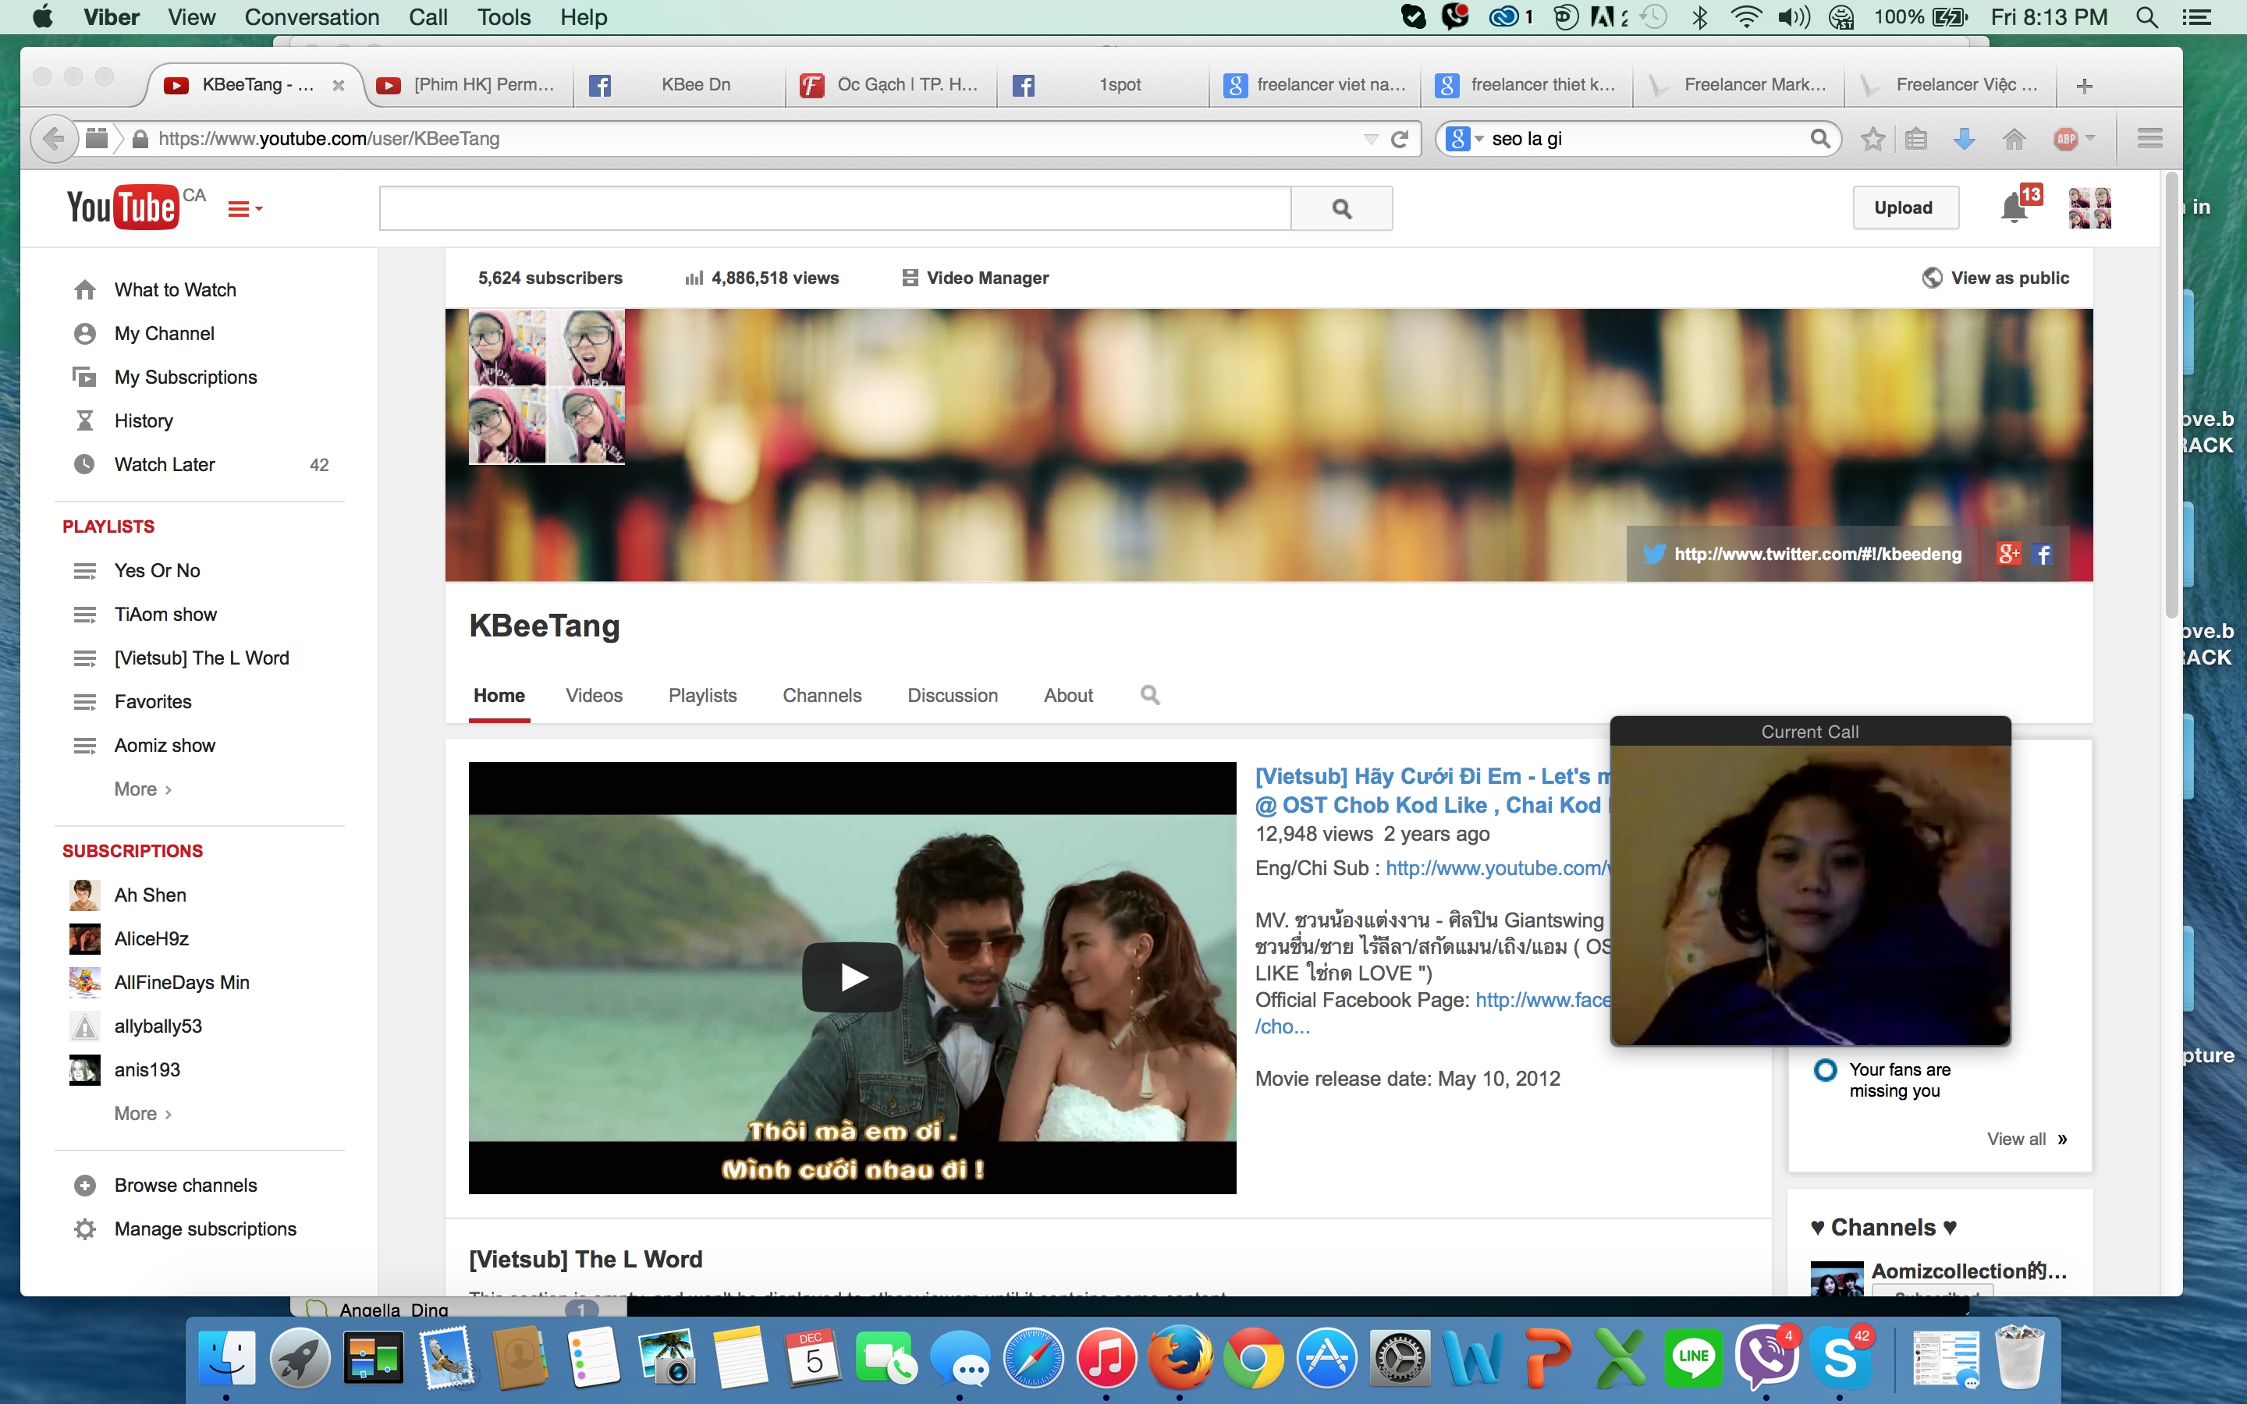Open the Aomiz show playlist
This screenshot has width=2247, height=1404.
(x=165, y=745)
